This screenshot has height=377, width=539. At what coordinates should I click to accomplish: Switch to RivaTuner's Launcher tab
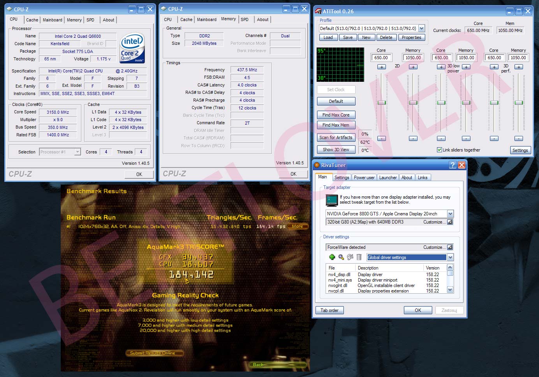388,178
